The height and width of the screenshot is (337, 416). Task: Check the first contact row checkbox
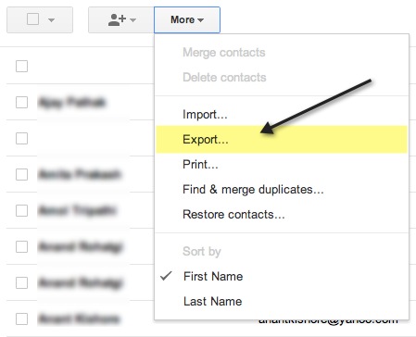coord(21,66)
